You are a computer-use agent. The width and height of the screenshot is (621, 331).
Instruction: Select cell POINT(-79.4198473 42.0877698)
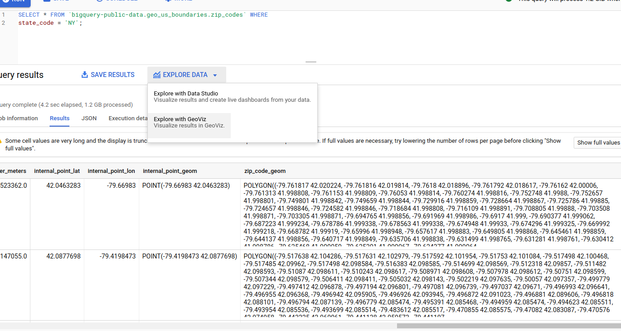[x=190, y=256]
